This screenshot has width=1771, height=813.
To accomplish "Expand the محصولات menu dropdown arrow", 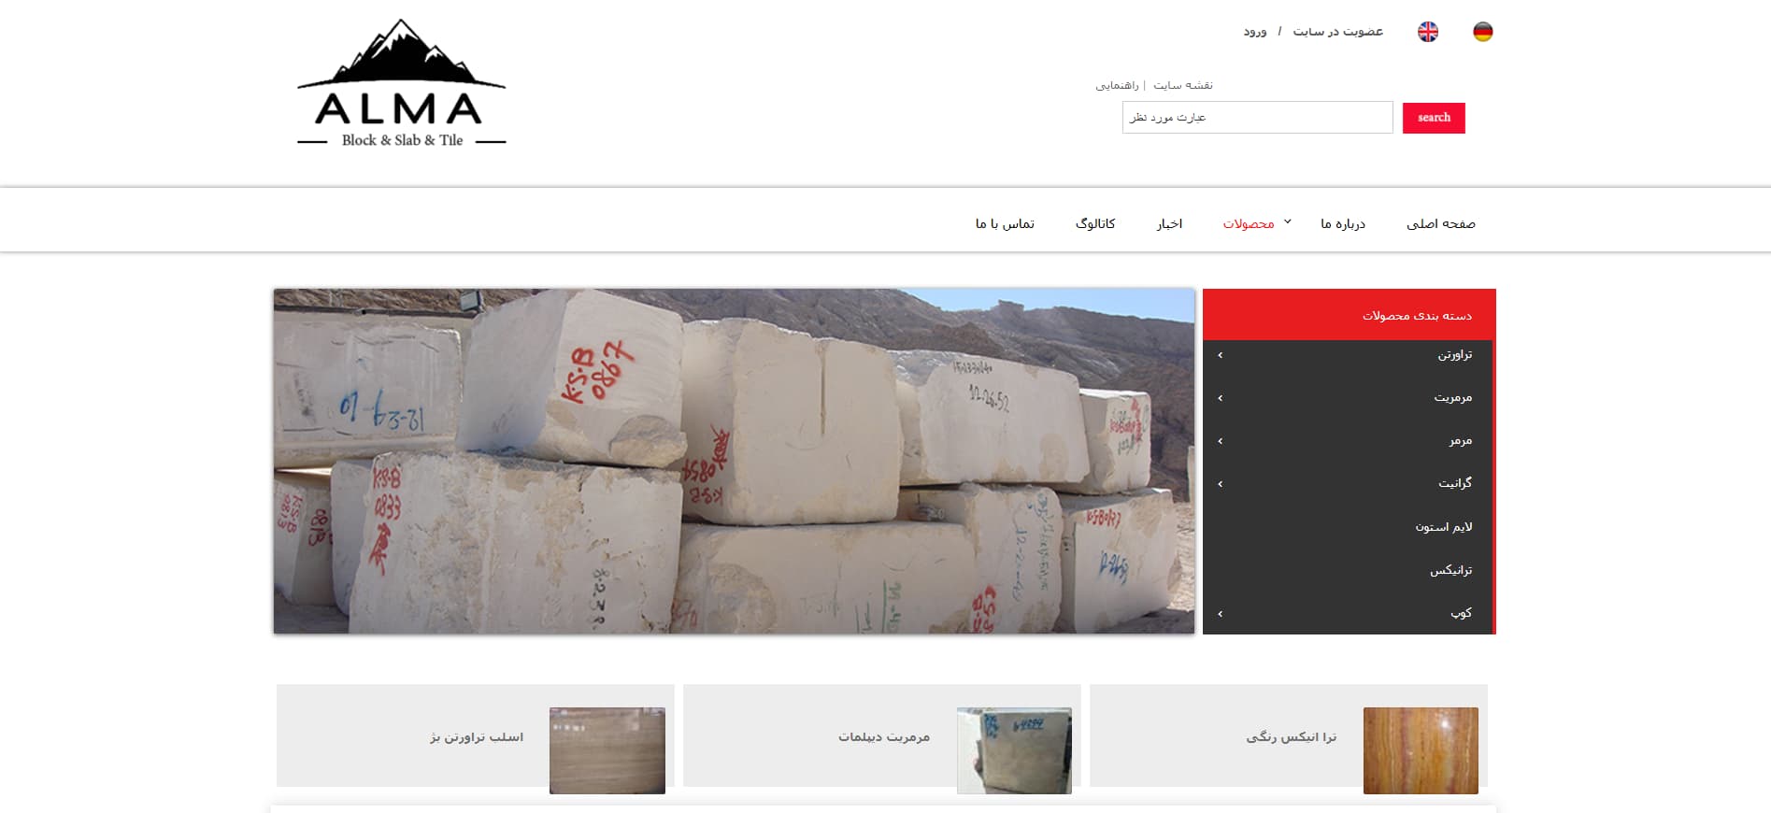I will coord(1287,222).
